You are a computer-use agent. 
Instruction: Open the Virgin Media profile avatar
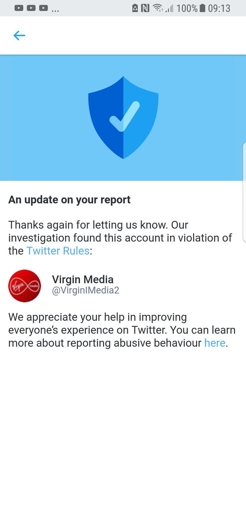coord(24,286)
